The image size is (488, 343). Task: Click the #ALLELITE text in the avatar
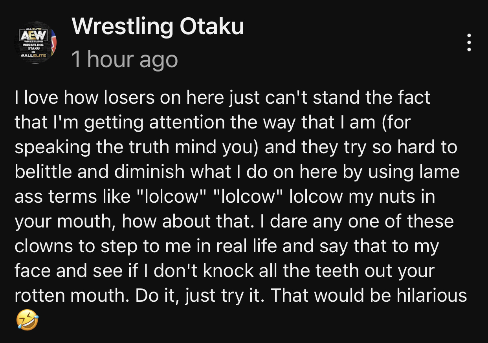pyautogui.click(x=35, y=56)
